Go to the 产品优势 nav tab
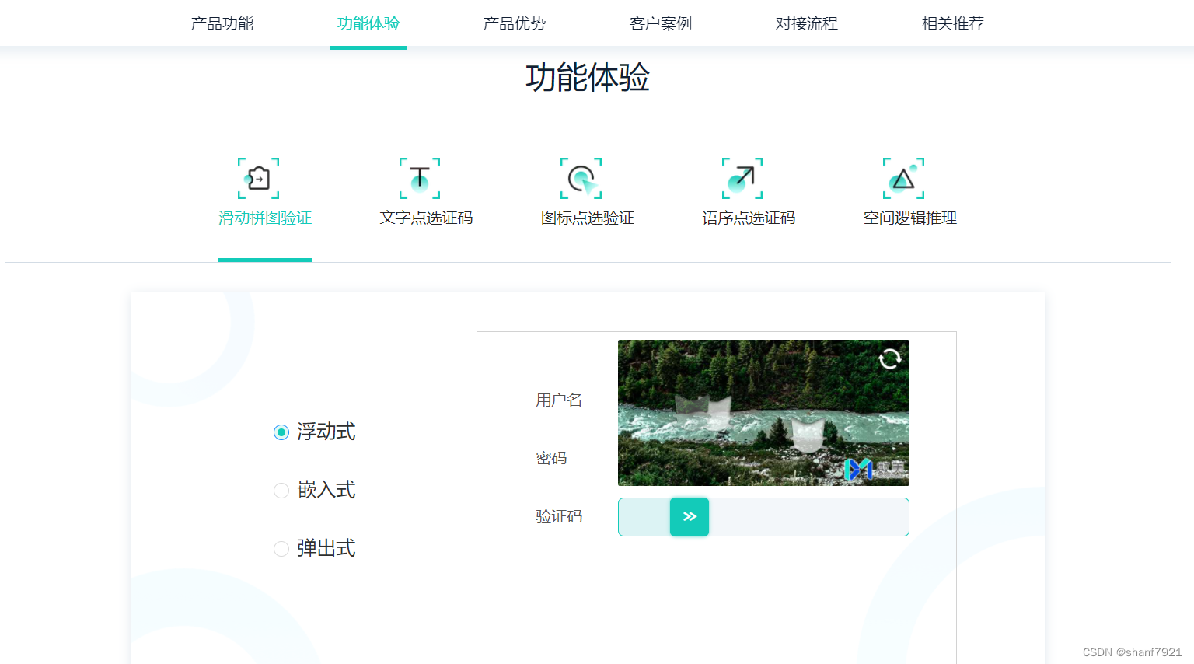 (515, 23)
